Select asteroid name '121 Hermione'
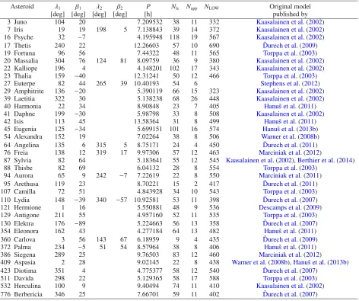359x301 pixels. 21,208
